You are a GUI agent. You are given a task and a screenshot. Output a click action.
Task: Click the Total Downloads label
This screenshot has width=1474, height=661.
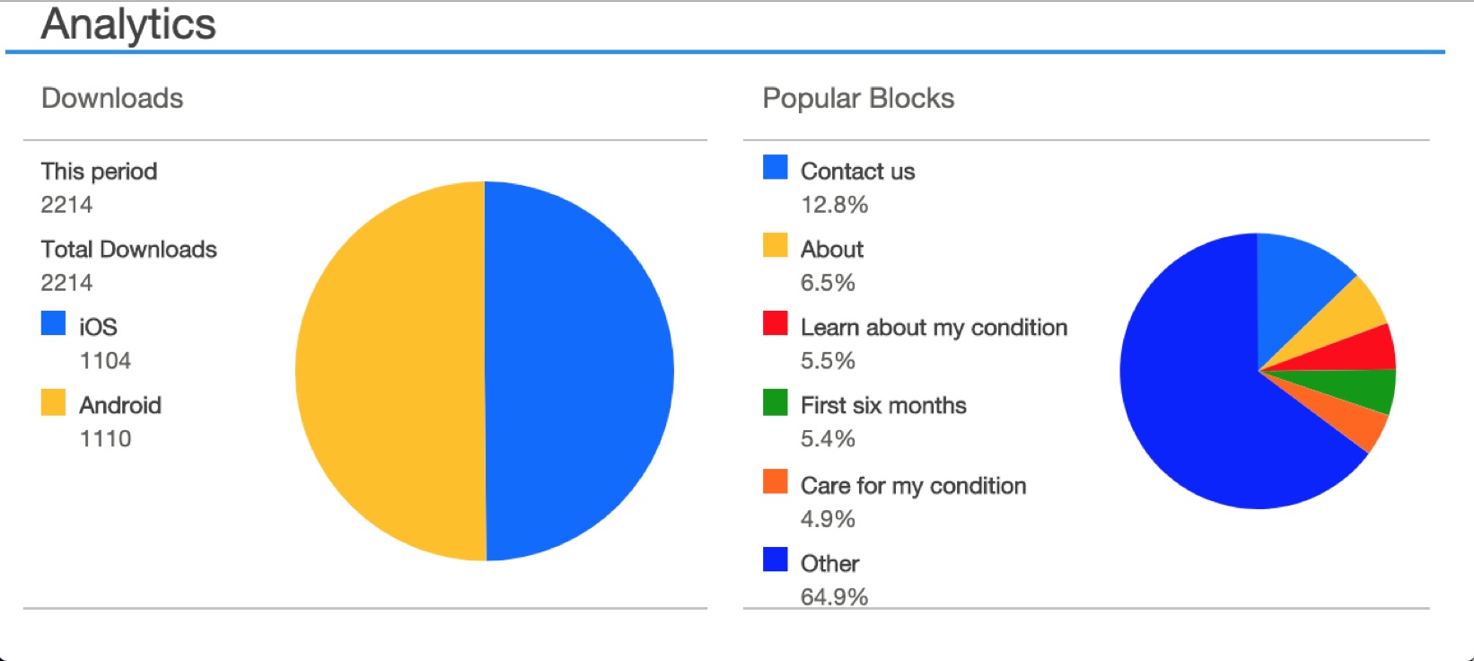point(129,250)
